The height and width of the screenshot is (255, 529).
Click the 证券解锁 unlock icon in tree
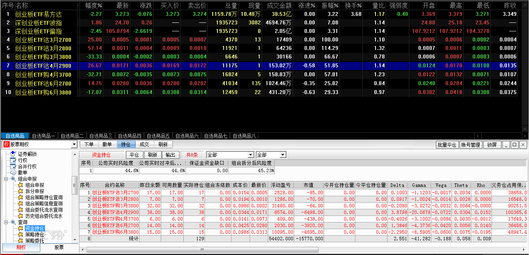(13, 154)
